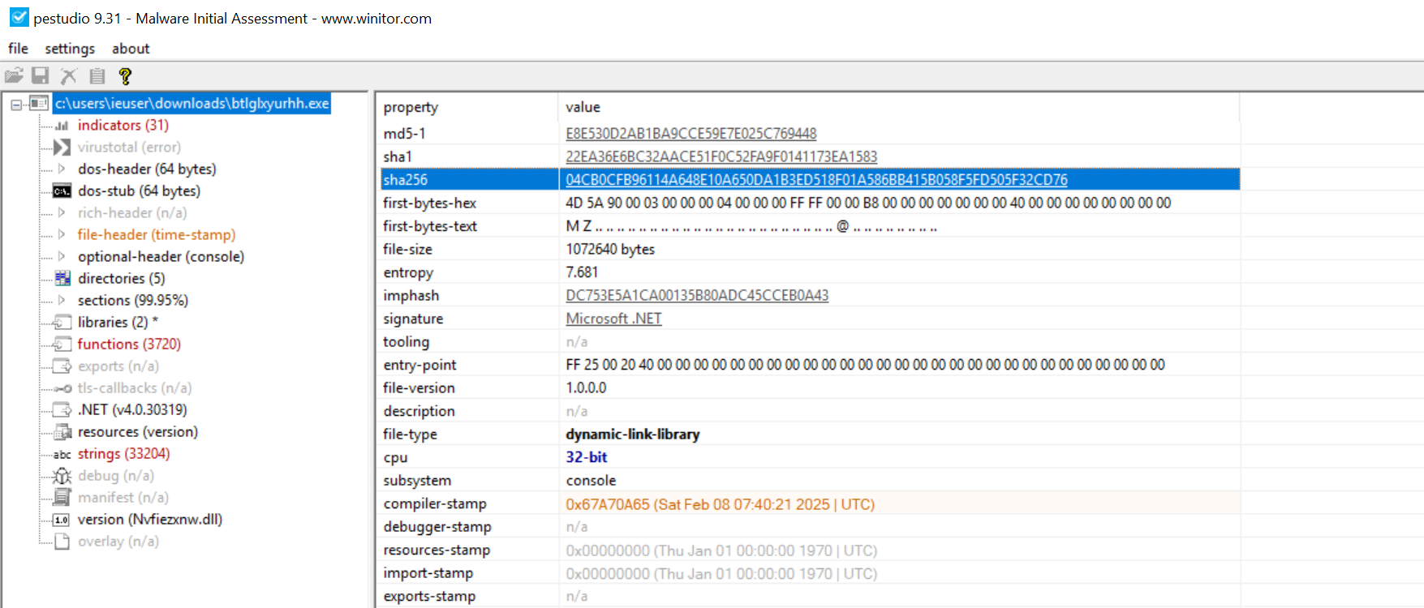Open the file menu
The width and height of the screenshot is (1424, 608).
(18, 49)
